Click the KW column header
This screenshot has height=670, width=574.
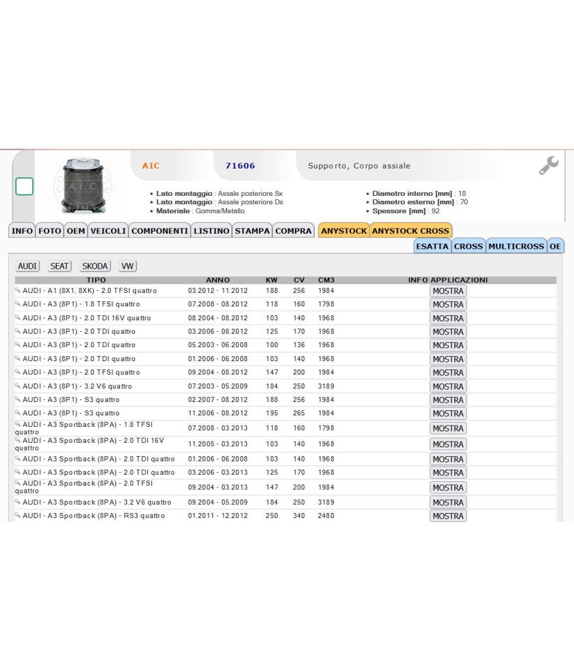click(x=272, y=280)
